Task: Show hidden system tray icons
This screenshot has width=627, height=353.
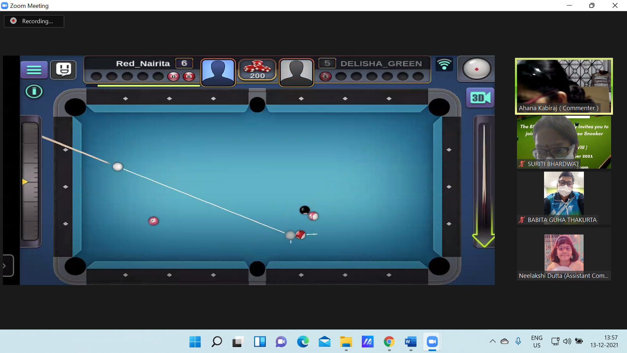Action: tap(493, 341)
